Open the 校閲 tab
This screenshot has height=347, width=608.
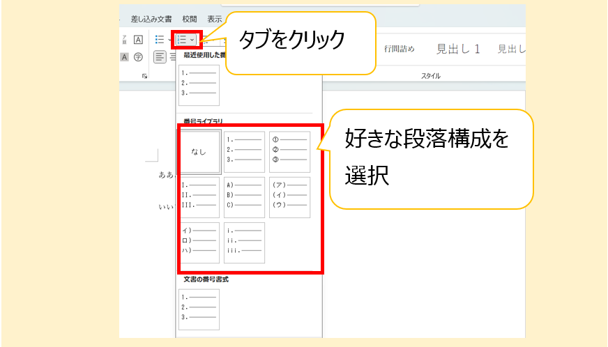click(x=189, y=19)
